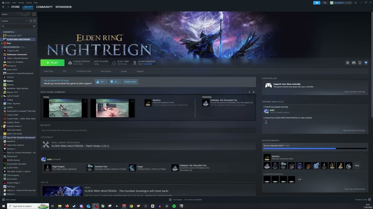Open game info icon in header
373x209 pixels.
[x=360, y=63]
